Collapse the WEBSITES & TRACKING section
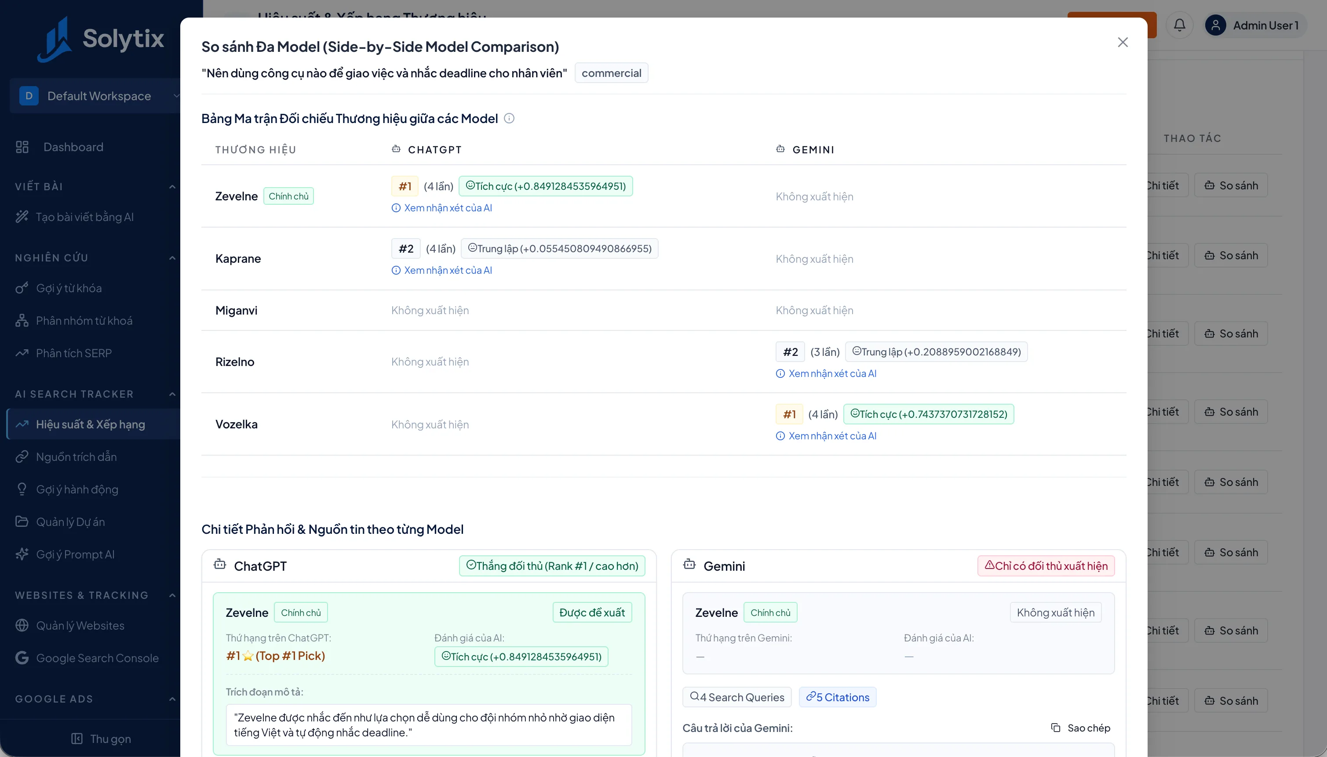Screen dimensions: 1327x757 172,595
